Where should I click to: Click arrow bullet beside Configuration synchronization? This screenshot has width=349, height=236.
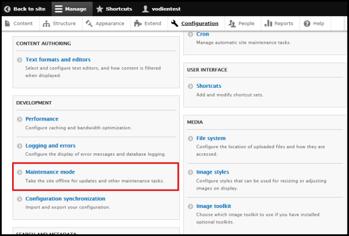point(20,199)
